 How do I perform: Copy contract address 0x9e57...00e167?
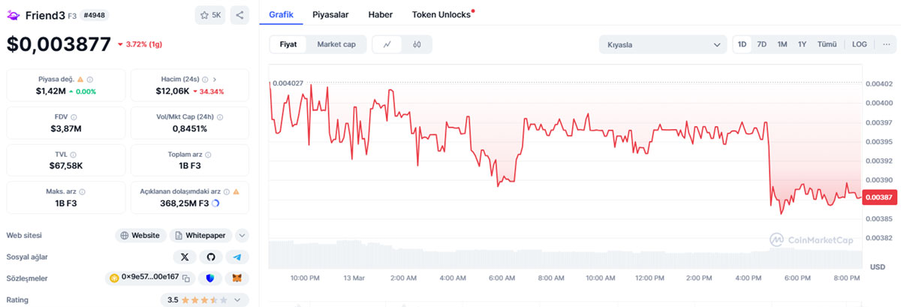coord(185,278)
